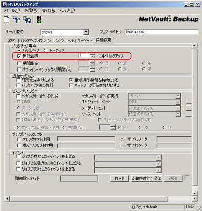
Task: Click the traffic light submit job icon
Action: coord(39,19)
